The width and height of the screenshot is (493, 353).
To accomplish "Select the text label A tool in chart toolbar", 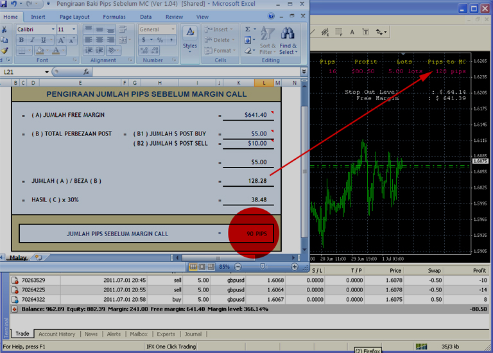I will 352,32.
